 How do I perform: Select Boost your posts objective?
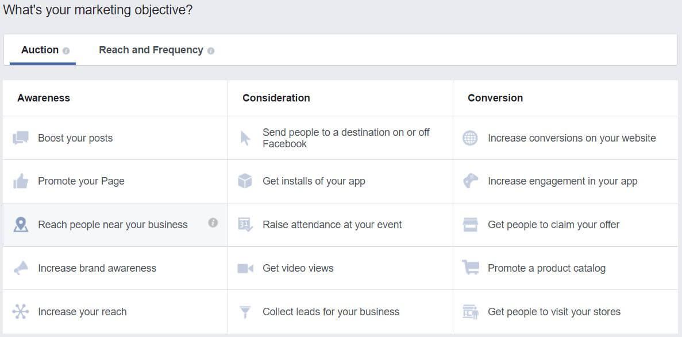tap(115, 138)
